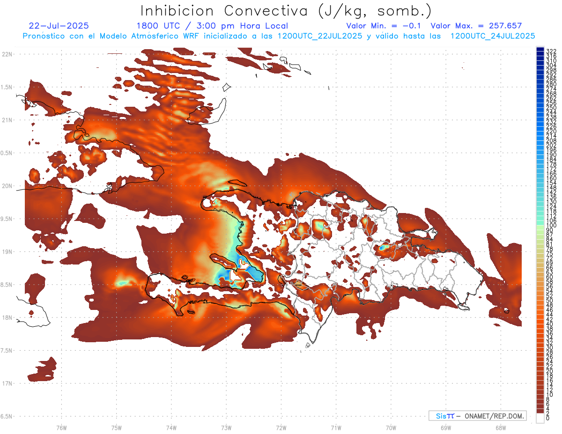
Task: Click the date 22-Jul-2025
Action: (x=59, y=26)
